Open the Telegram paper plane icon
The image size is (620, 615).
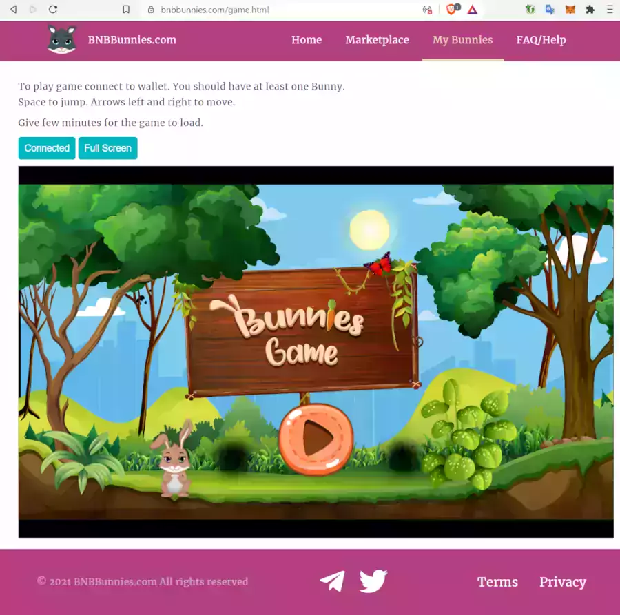pyautogui.click(x=332, y=581)
